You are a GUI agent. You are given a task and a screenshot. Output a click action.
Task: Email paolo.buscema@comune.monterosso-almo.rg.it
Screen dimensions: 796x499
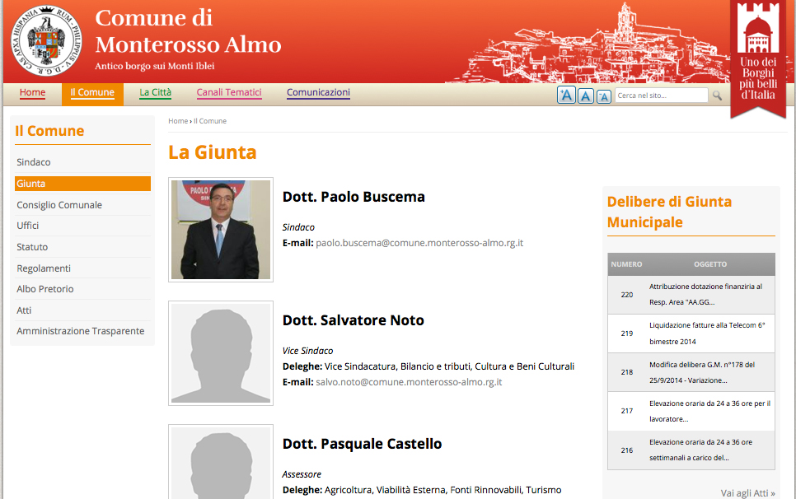point(419,243)
